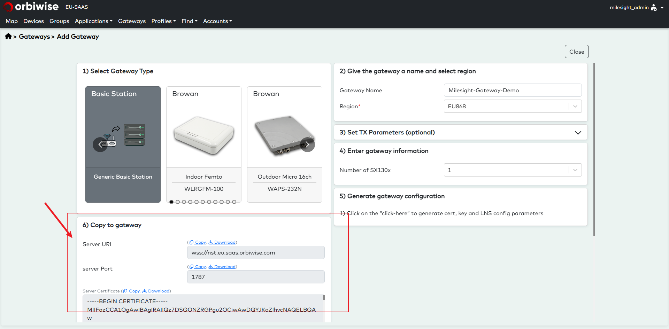Copy the Server Certificate
Viewport: 669px width, 329px height.
point(132,291)
